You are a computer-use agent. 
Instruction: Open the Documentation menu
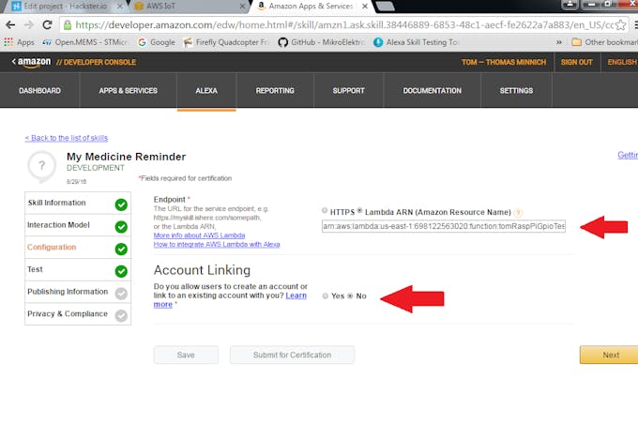point(433,91)
